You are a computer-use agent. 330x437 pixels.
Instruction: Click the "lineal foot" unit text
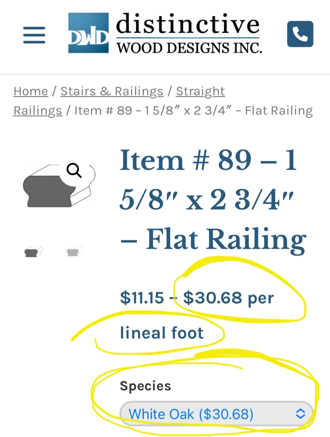162,333
